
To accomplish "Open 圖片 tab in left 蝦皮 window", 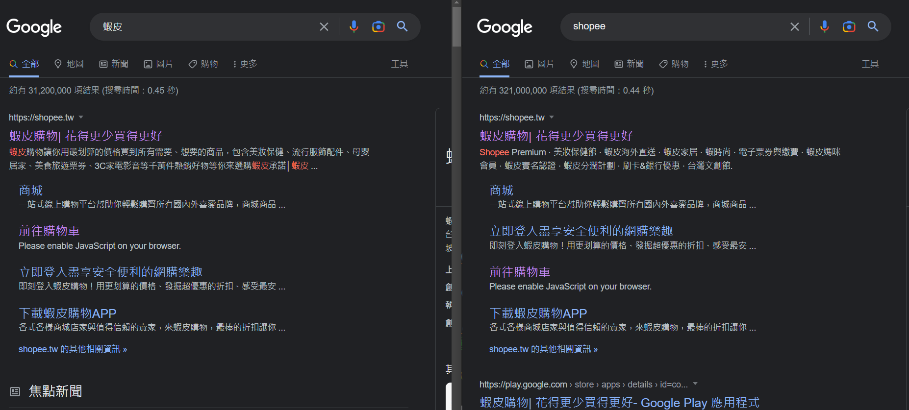I will (158, 64).
